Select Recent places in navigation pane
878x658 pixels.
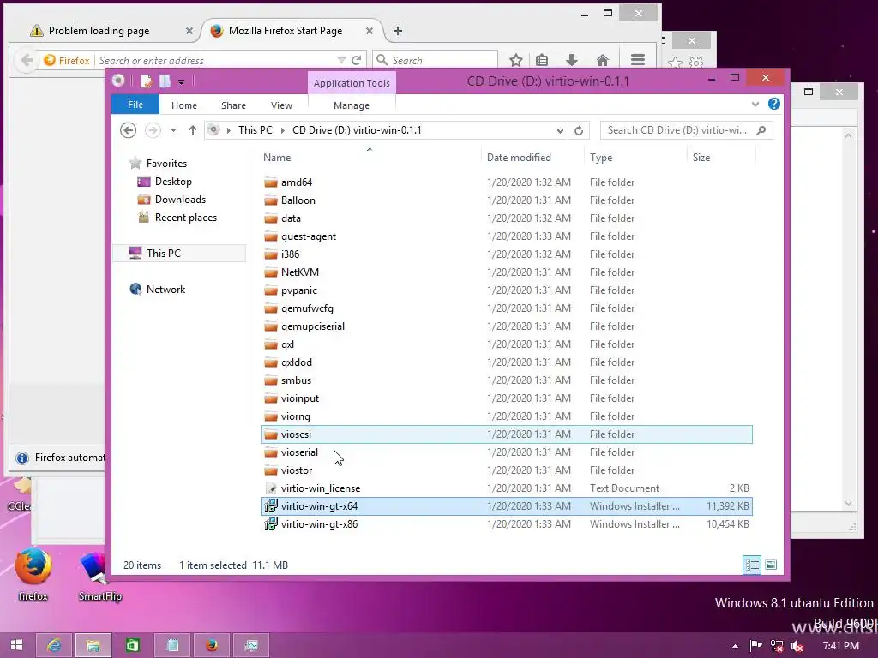tap(186, 218)
